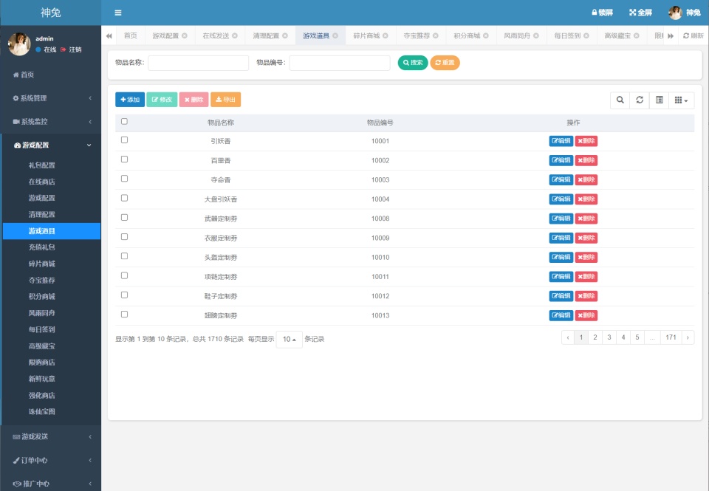Go to page 171 in pagination
Image resolution: width=709 pixels, height=491 pixels.
[671, 337]
